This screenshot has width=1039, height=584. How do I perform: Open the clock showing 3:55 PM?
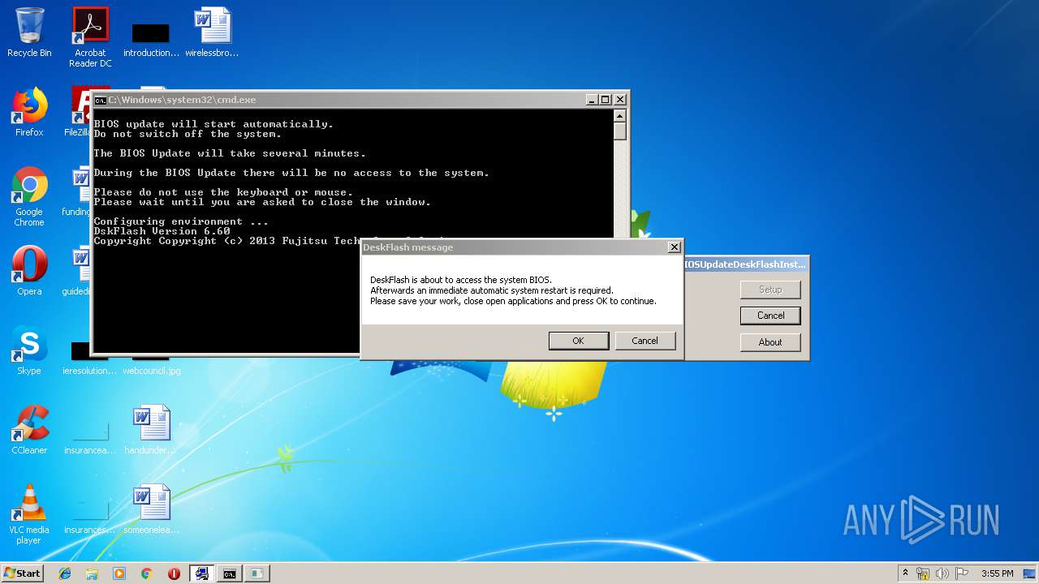pyautogui.click(x=997, y=573)
